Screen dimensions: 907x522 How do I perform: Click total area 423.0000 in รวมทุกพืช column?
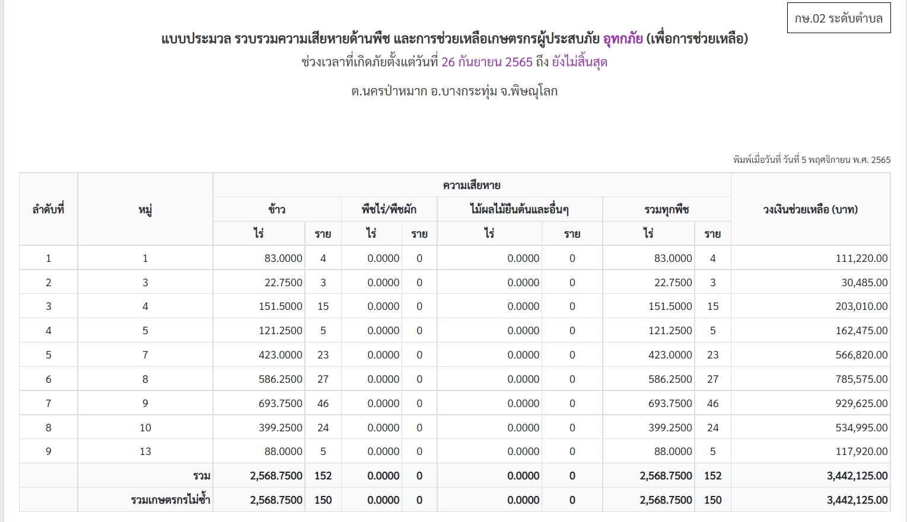click(670, 355)
